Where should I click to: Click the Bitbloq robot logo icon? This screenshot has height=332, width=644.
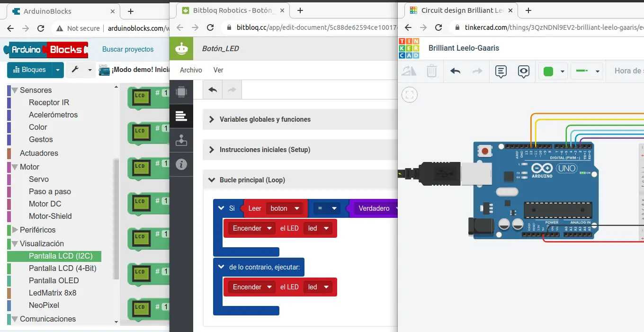pos(181,48)
